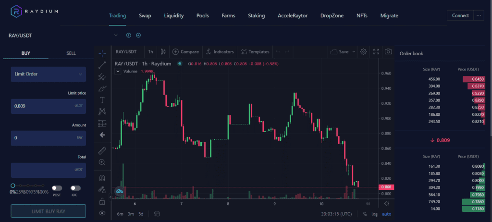Screen dimensions: 492x222
Task: Switch to the SELL tab
Action: [x=71, y=53]
